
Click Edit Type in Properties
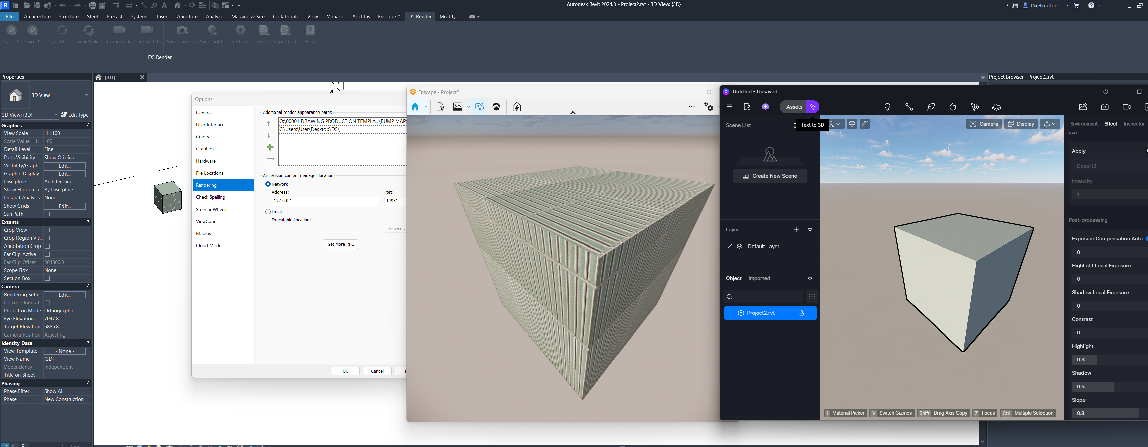[75, 115]
